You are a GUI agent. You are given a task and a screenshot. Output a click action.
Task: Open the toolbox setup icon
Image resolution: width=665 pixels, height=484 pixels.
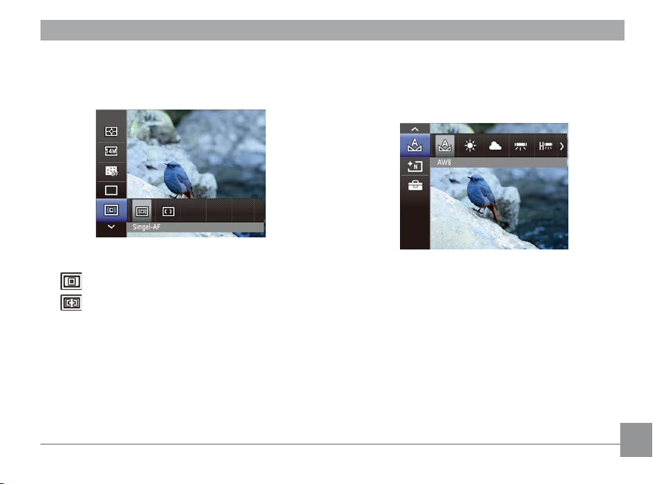point(415,185)
